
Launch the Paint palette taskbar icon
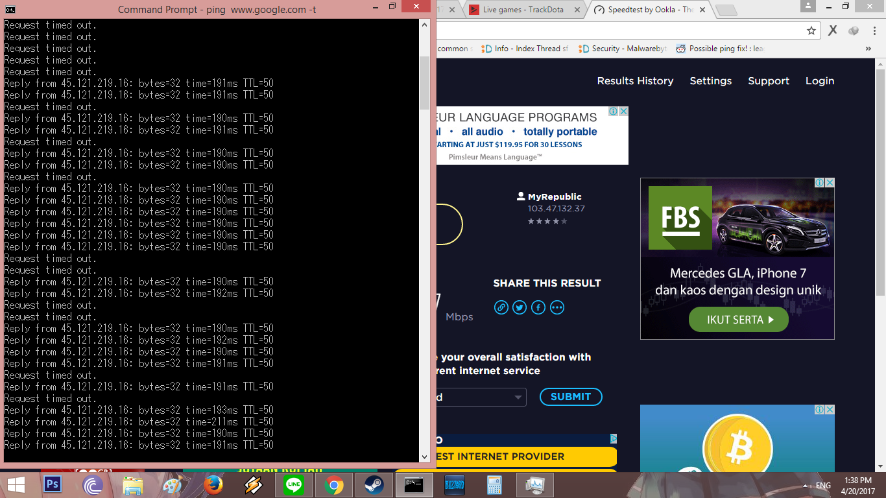tap(173, 484)
